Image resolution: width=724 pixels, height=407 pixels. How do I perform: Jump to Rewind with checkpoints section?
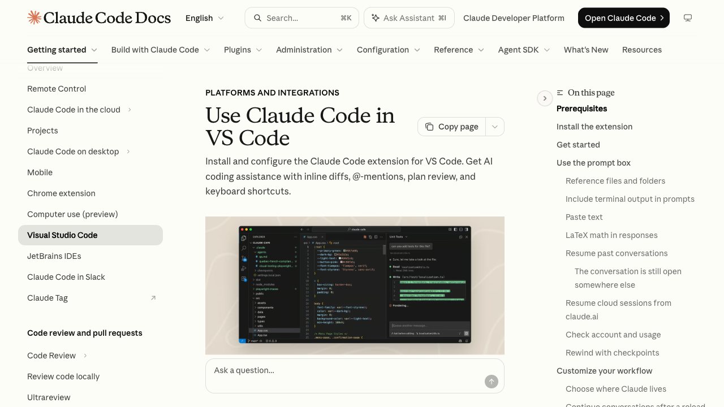(x=613, y=353)
